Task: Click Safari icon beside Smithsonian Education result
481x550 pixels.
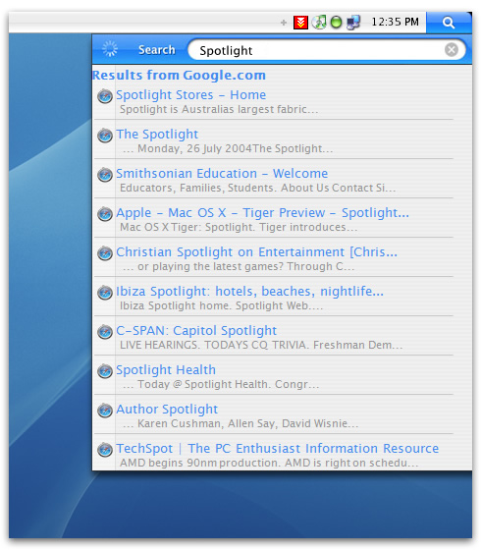Action: (105, 175)
